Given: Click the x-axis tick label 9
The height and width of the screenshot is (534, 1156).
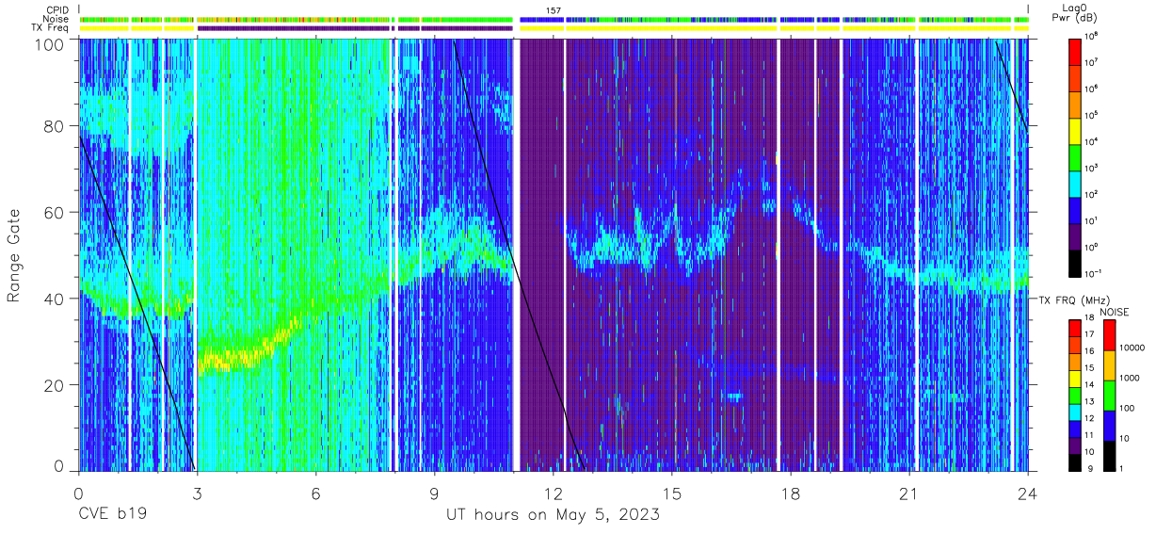Looking at the screenshot, I should pyautogui.click(x=434, y=493).
